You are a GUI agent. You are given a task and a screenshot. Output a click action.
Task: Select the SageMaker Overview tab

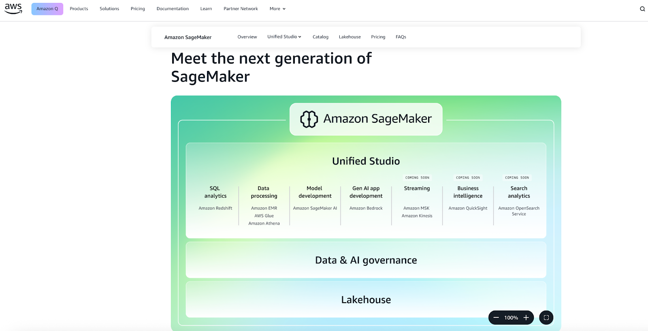tap(247, 37)
